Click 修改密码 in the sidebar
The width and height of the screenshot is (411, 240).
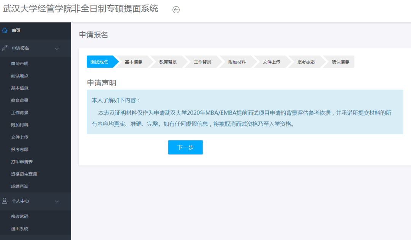tap(20, 216)
